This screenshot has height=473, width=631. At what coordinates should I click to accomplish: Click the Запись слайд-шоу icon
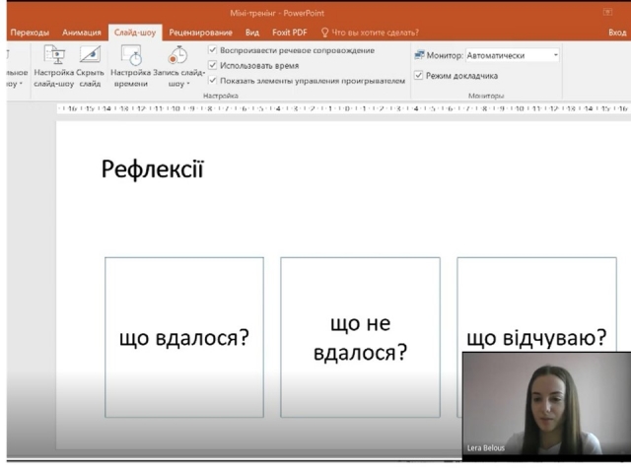point(177,57)
